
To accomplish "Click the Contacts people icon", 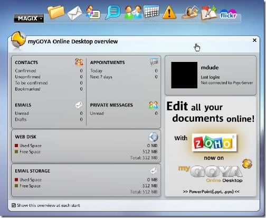I will pyautogui.click(x=79, y=62).
